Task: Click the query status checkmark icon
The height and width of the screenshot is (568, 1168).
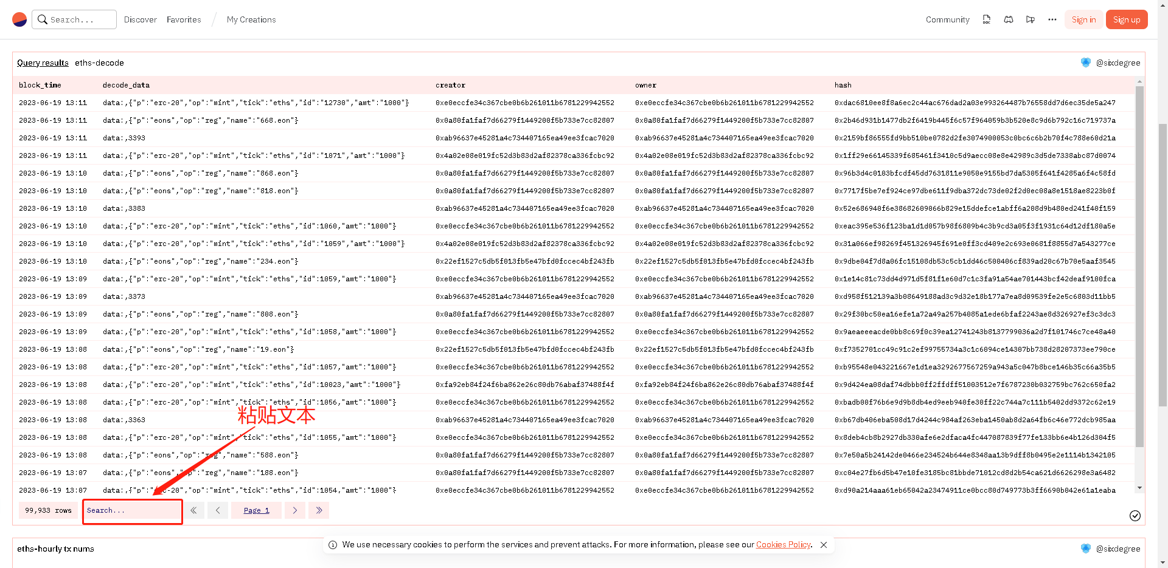Action: pos(1135,516)
